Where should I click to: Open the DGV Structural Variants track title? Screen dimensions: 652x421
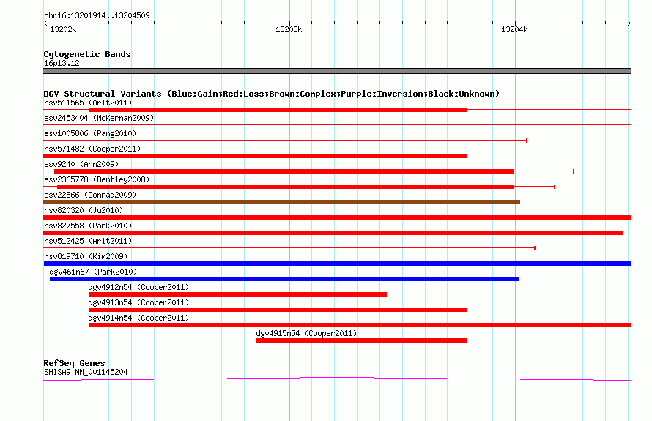[272, 94]
